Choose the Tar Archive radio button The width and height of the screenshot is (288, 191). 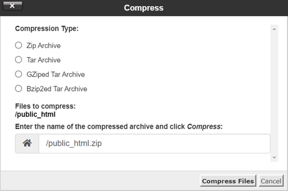tap(19, 60)
